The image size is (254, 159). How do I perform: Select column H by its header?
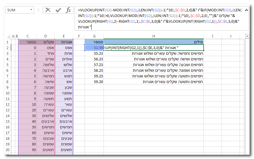tap(154, 36)
